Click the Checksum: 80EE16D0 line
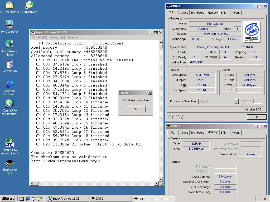 click(x=52, y=153)
